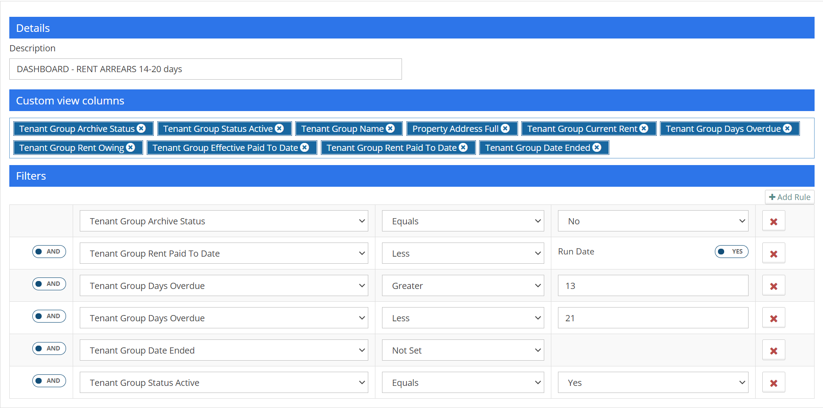The height and width of the screenshot is (408, 823).
Task: Open Equals operator dropdown for Status Active
Action: click(463, 382)
